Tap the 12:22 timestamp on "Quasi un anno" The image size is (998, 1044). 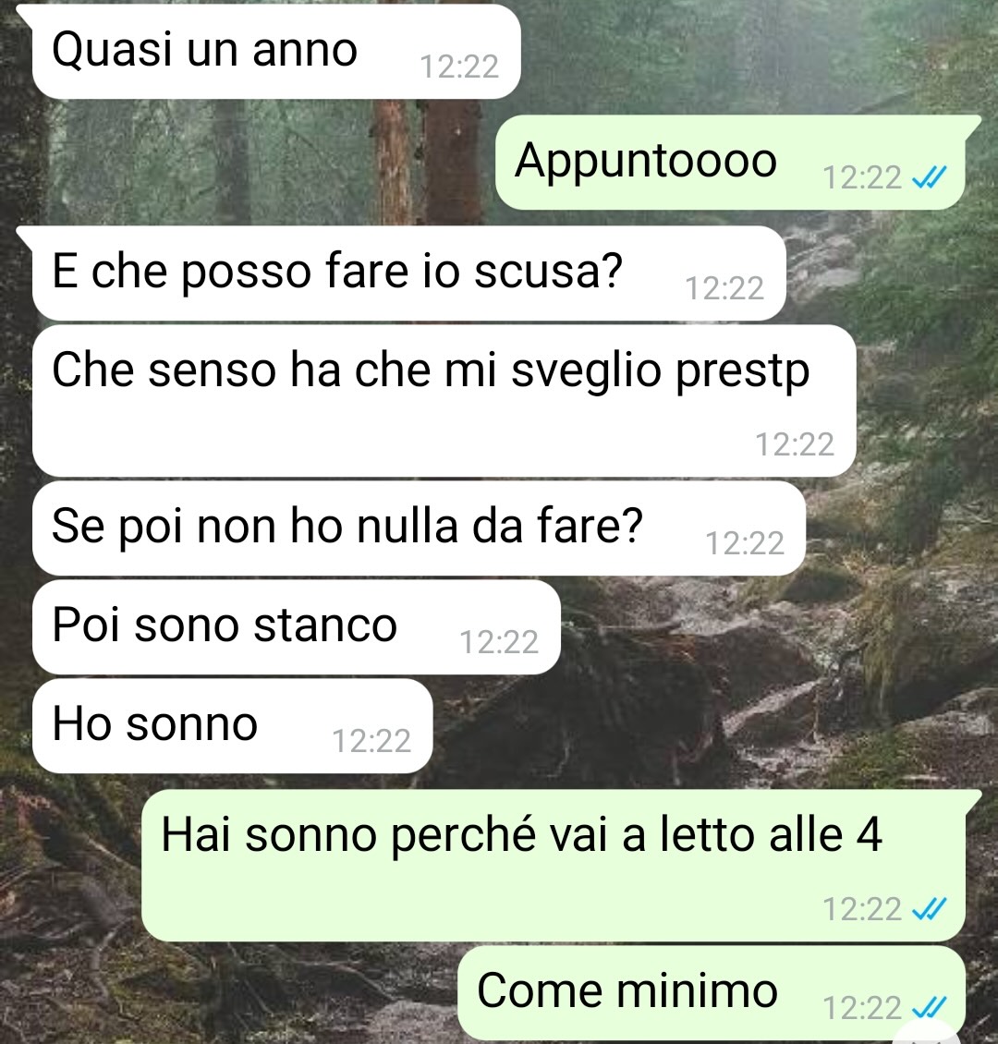(459, 67)
